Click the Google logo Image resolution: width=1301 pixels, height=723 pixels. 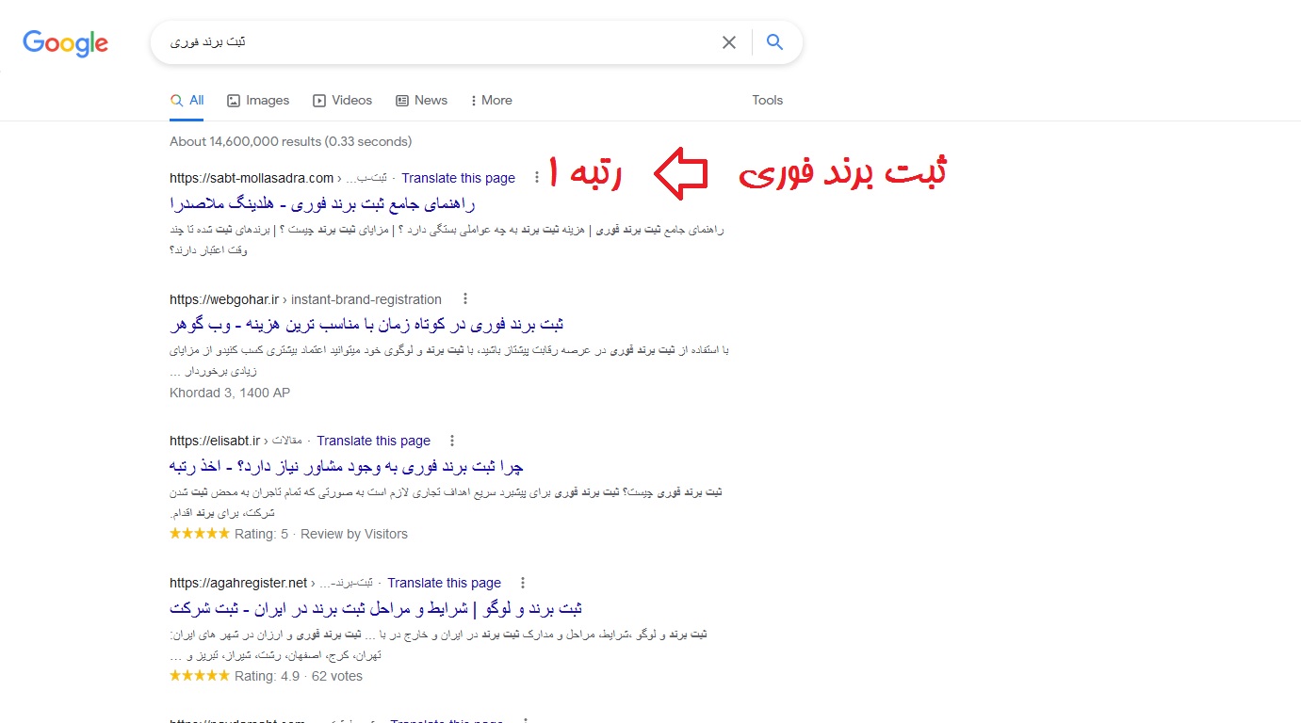65,43
